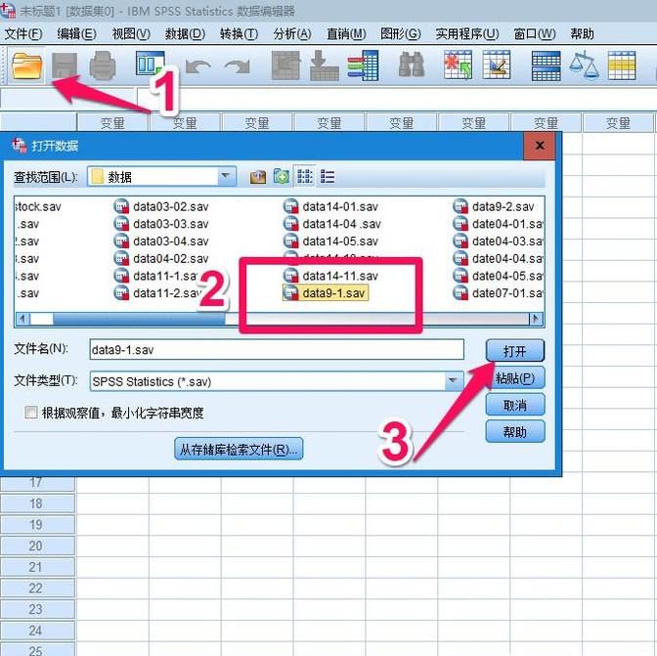The width and height of the screenshot is (657, 656).
Task: Click the 打开 button
Action: tap(515, 350)
